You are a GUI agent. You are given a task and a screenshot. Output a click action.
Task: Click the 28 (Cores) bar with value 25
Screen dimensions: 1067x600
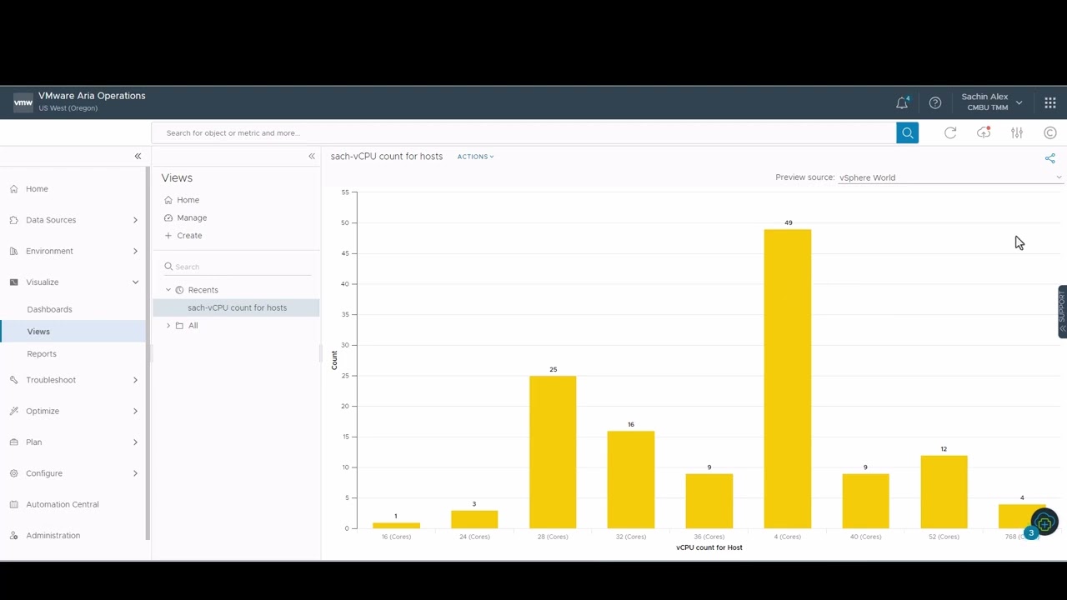[x=553, y=452]
